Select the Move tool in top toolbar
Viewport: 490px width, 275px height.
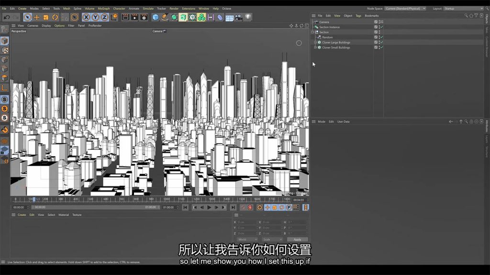click(x=36, y=17)
